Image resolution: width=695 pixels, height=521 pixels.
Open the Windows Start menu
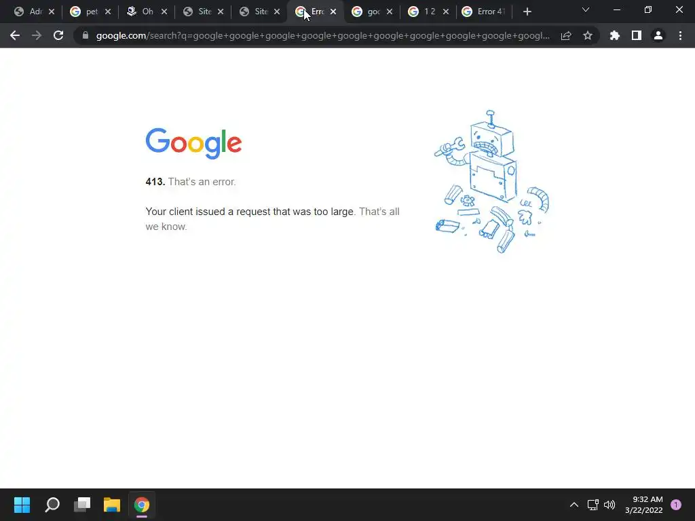[22, 505]
